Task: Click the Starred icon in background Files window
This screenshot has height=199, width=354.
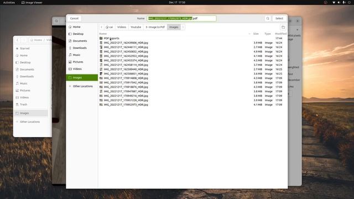Action: [17, 49]
